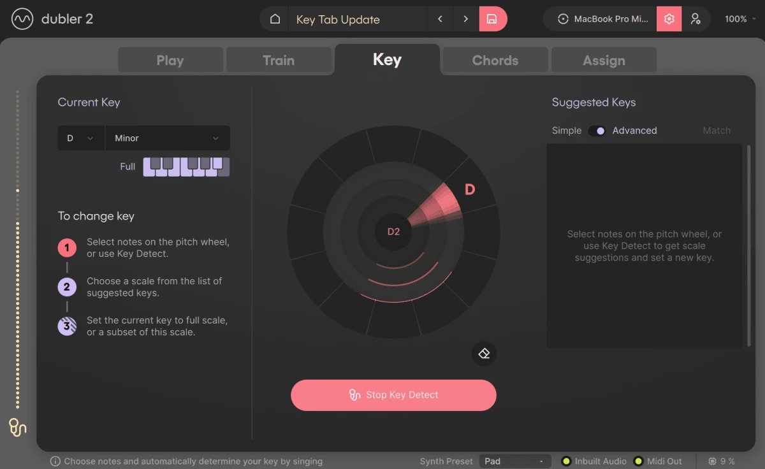Toggle Inbuilt Audio indicator
The width and height of the screenshot is (765, 469).
(565, 461)
